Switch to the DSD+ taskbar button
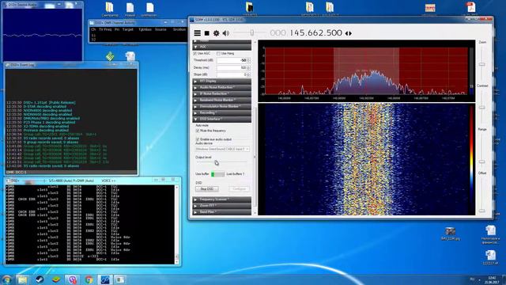The image size is (506, 285). 120,279
